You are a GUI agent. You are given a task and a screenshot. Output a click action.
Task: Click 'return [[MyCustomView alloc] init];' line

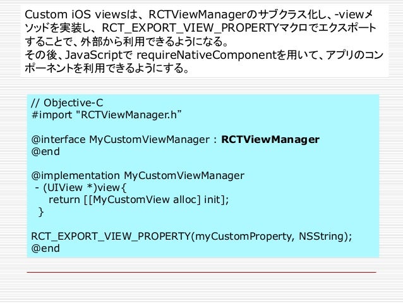pyautogui.click(x=138, y=200)
